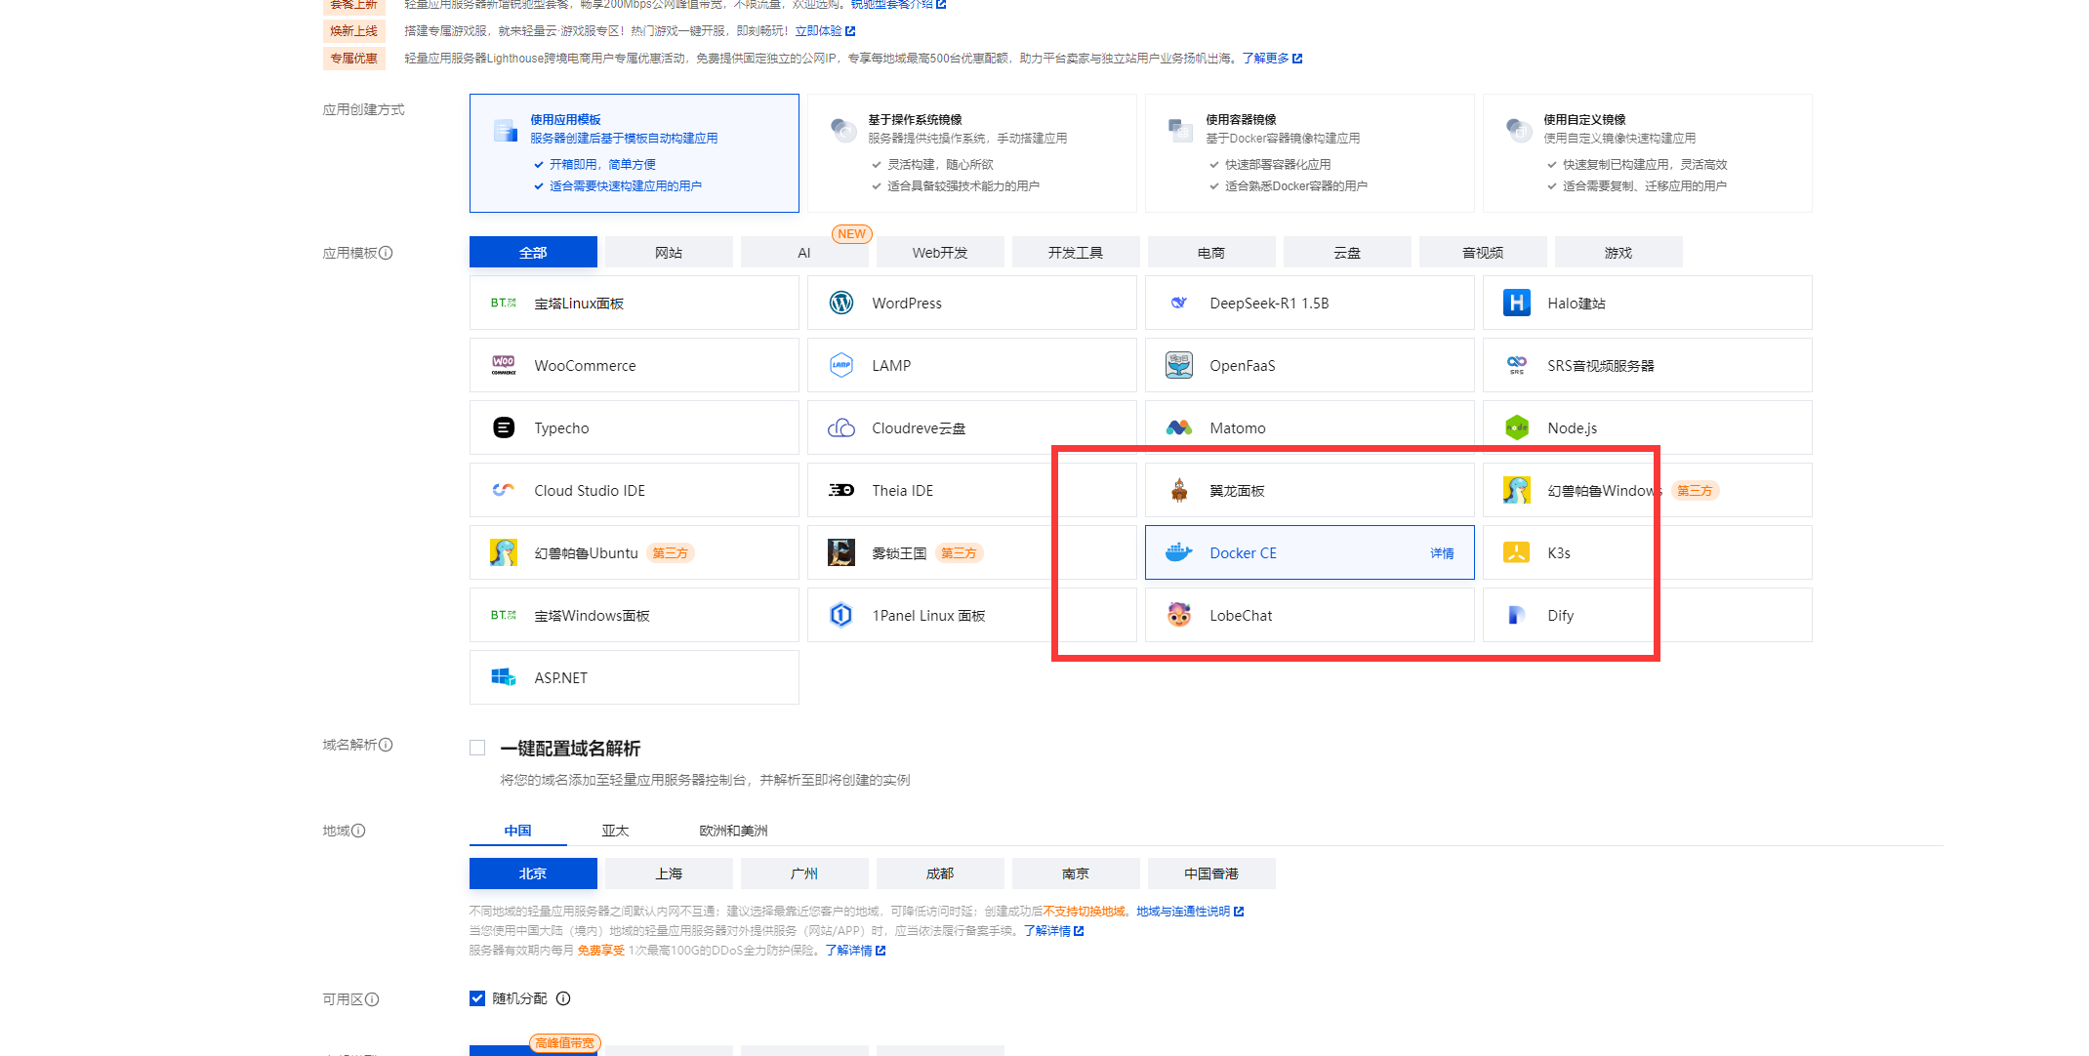Switch to the 电商 template tab

pos(1211,252)
